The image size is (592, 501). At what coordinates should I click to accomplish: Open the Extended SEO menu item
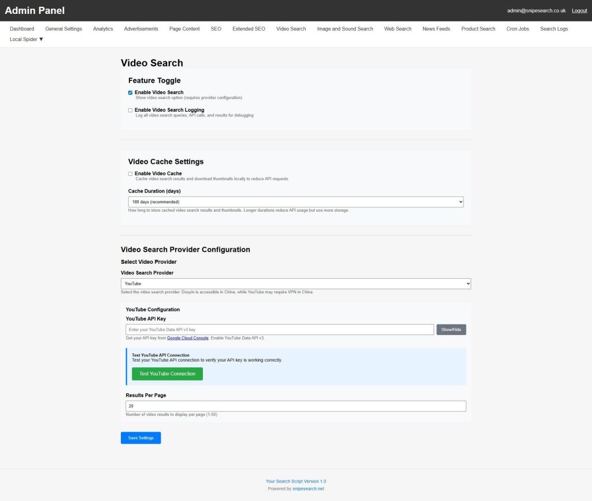[249, 29]
